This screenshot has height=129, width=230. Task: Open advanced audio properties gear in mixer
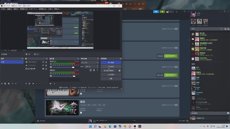(x=51, y=83)
